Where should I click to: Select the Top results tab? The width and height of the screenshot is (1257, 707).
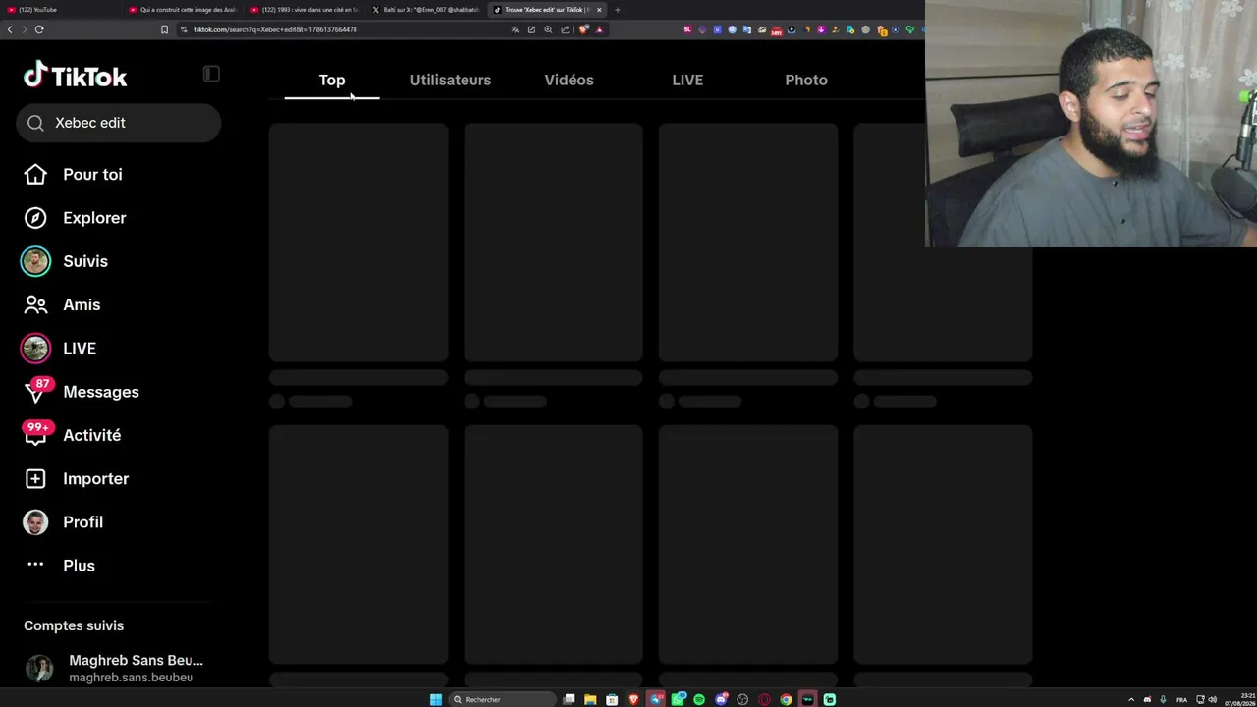click(332, 80)
